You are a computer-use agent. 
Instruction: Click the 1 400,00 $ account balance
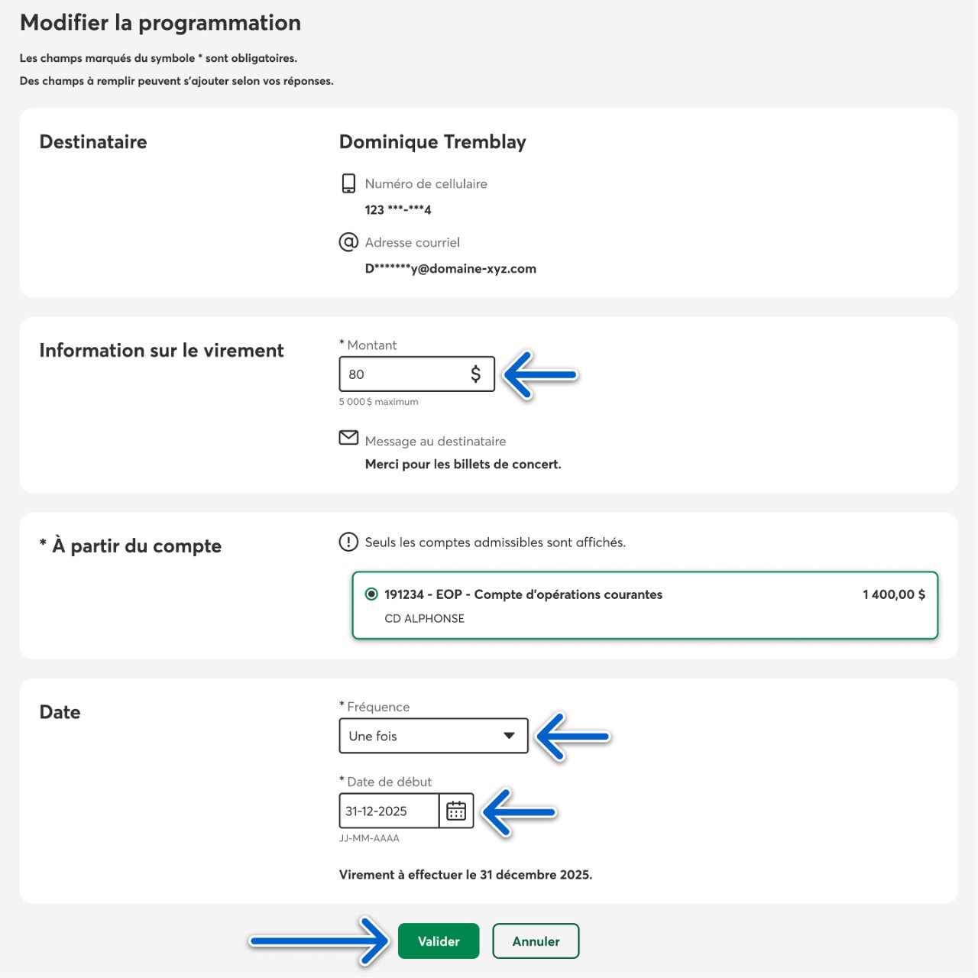coord(893,594)
